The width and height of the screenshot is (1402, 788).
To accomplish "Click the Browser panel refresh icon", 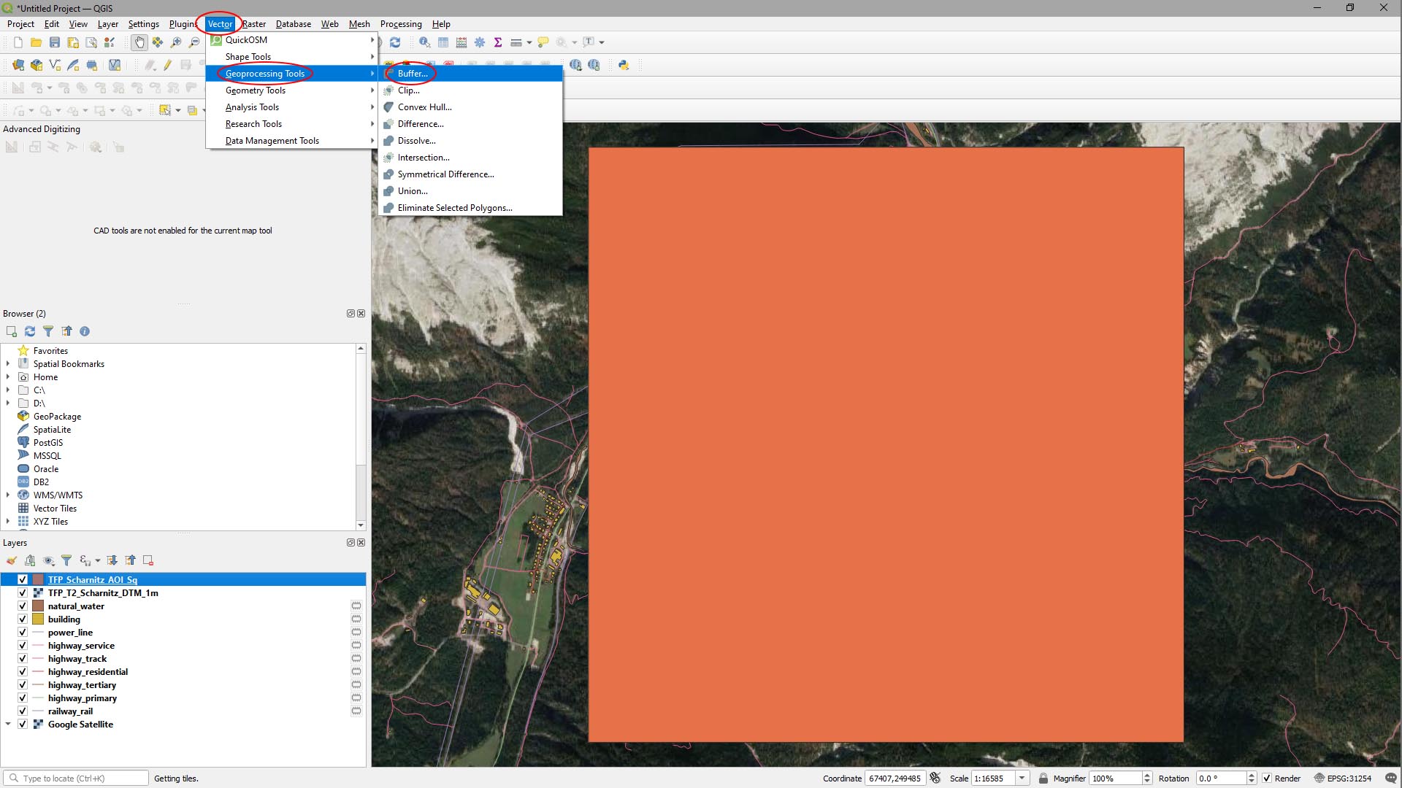I will click(x=30, y=331).
